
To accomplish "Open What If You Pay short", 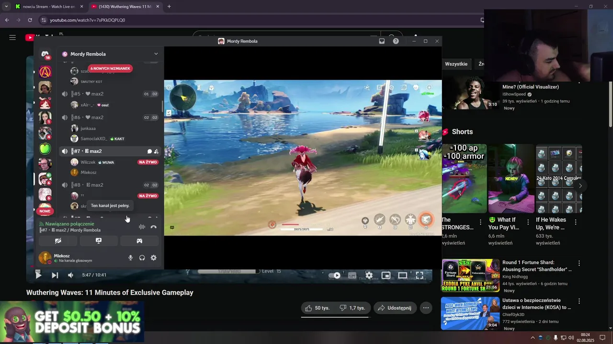I will click(511, 179).
